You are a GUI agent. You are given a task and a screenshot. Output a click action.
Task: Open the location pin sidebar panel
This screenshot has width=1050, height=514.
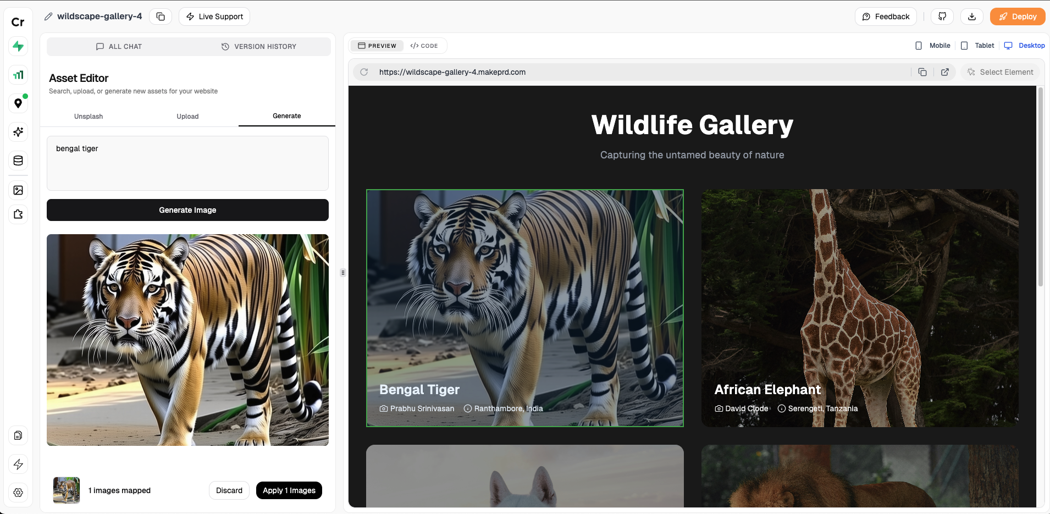pos(18,103)
